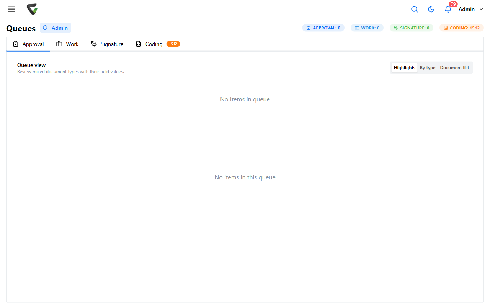The image size is (490, 306).
Task: Select the Document list view option
Action: (454, 68)
